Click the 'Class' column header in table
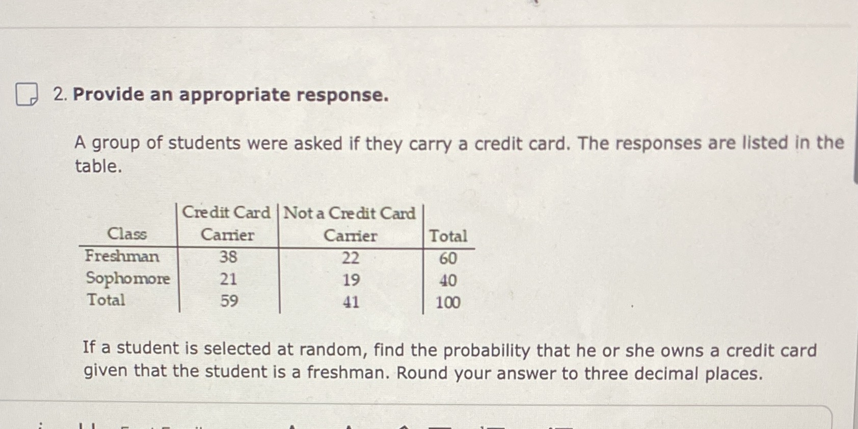 pyautogui.click(x=127, y=234)
